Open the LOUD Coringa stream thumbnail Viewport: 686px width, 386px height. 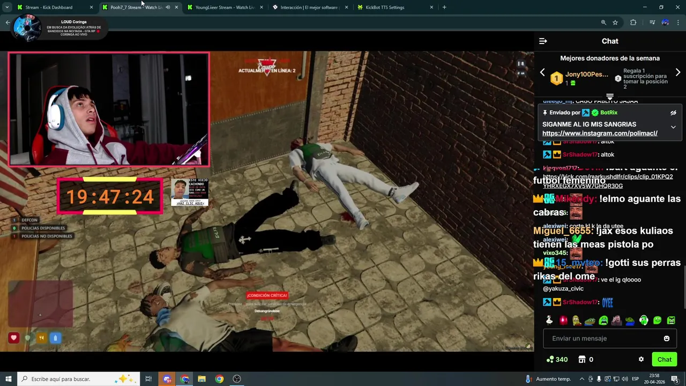27,28
